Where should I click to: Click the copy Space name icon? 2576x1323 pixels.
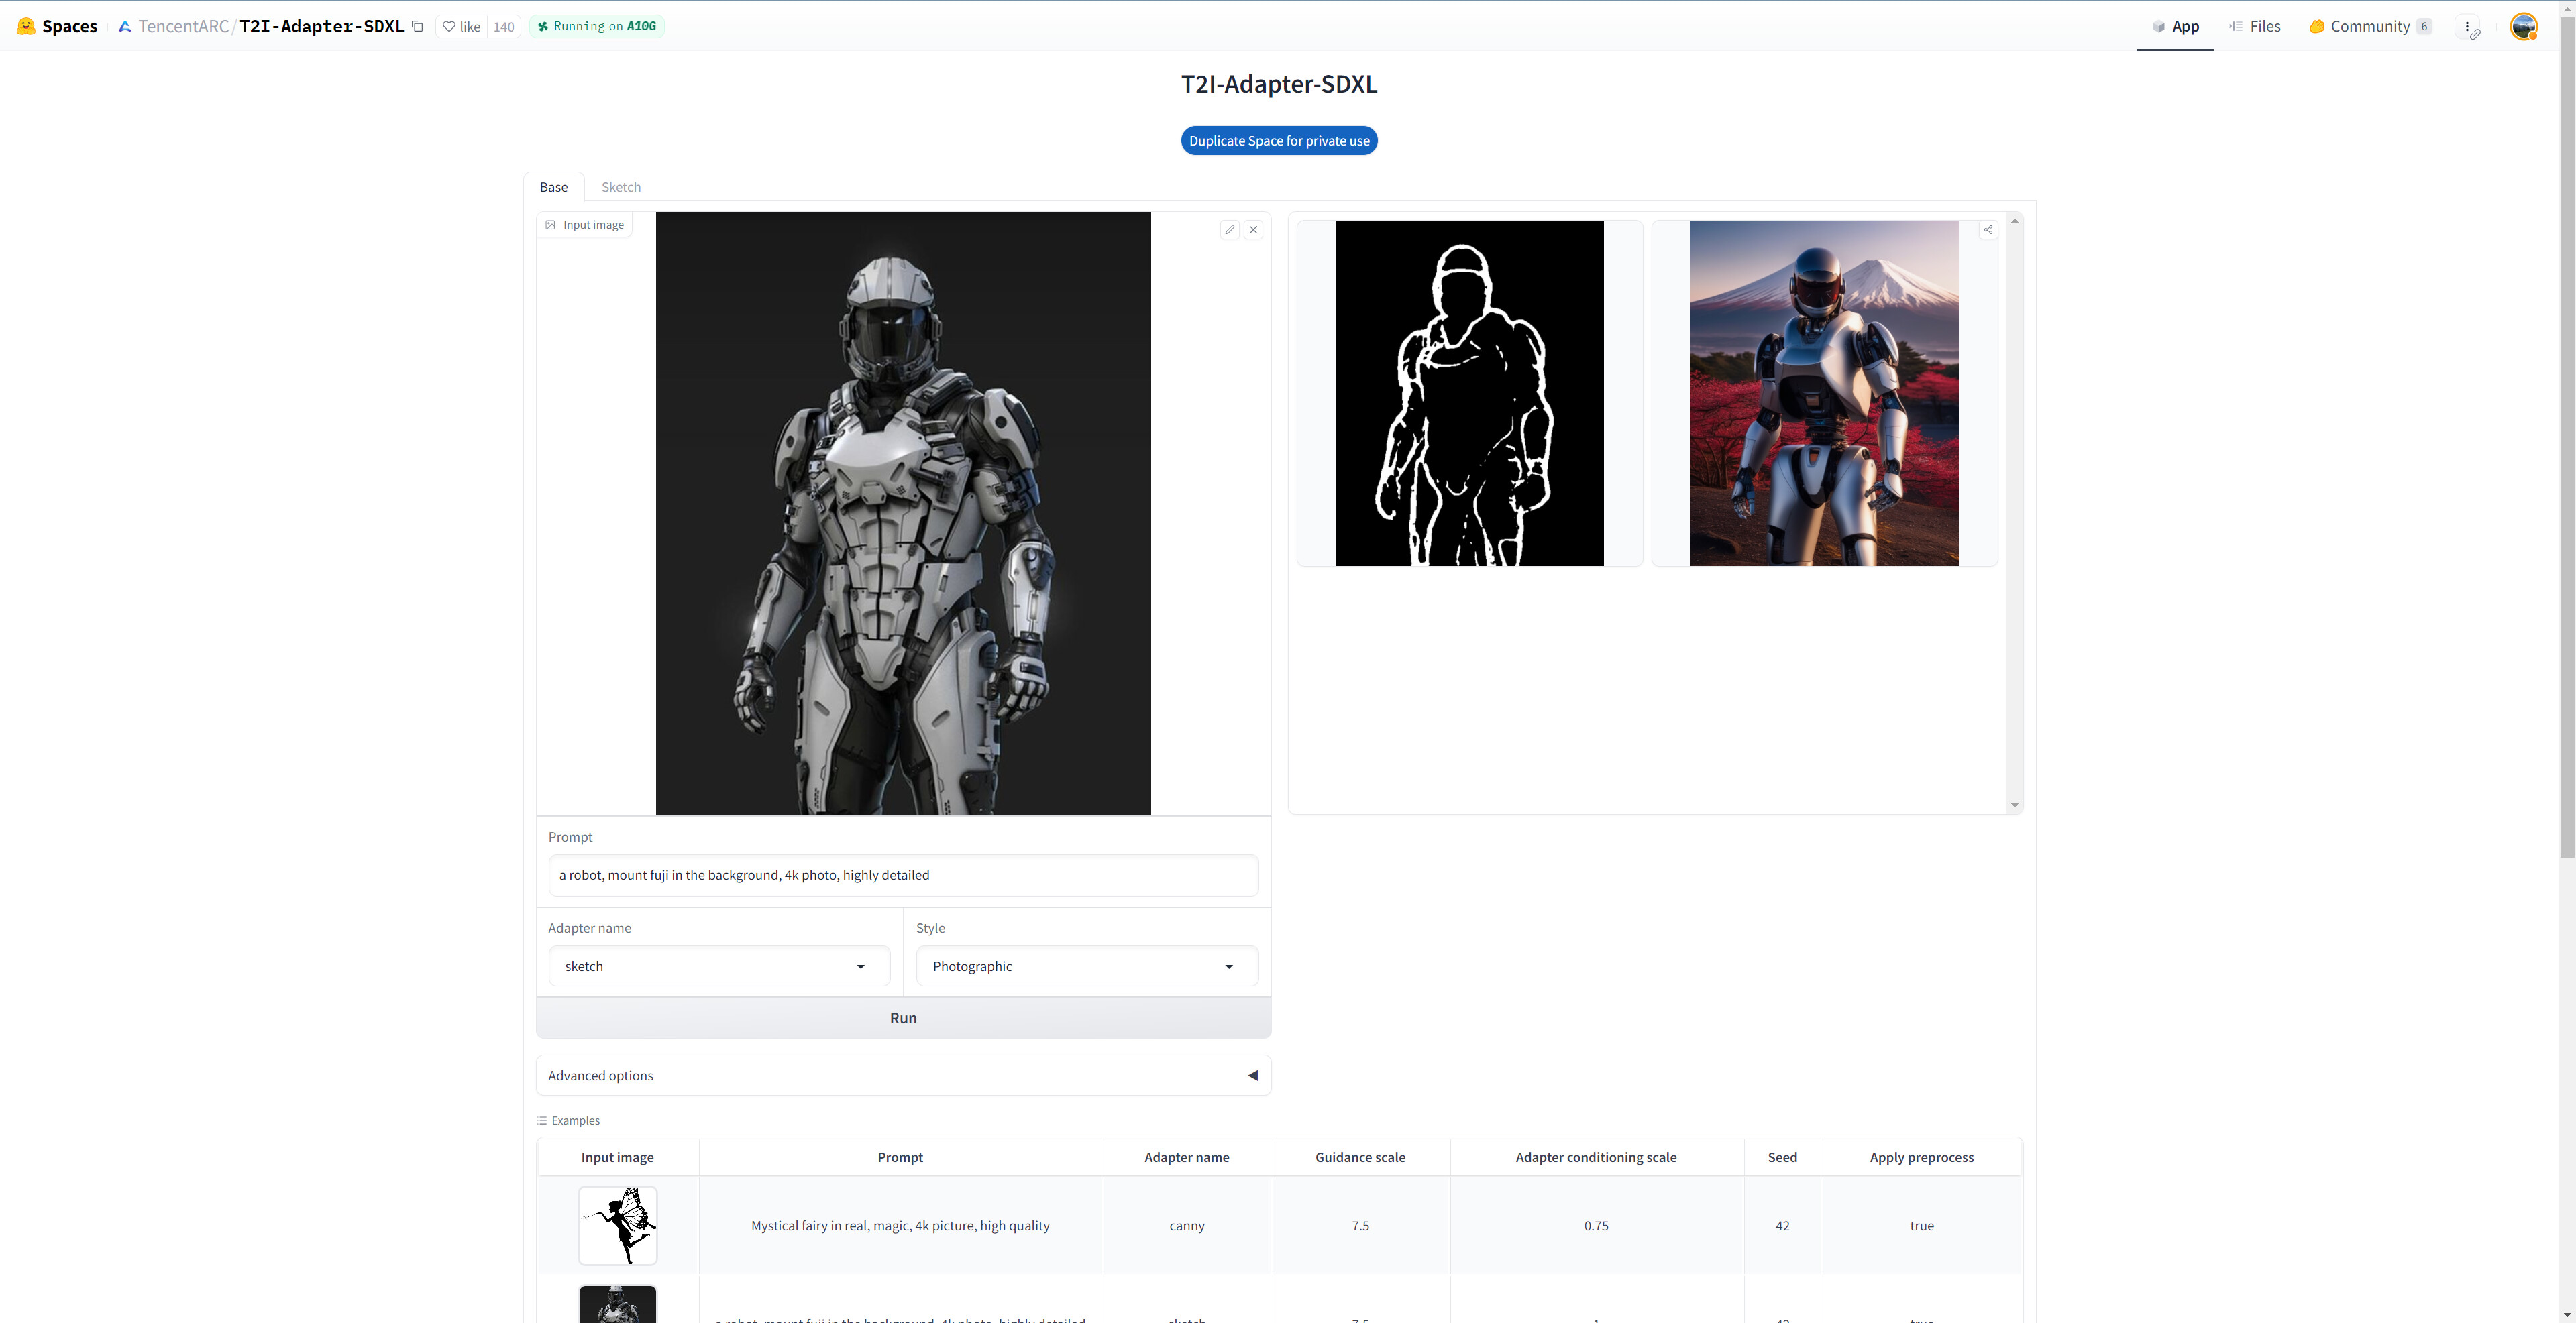[x=418, y=27]
